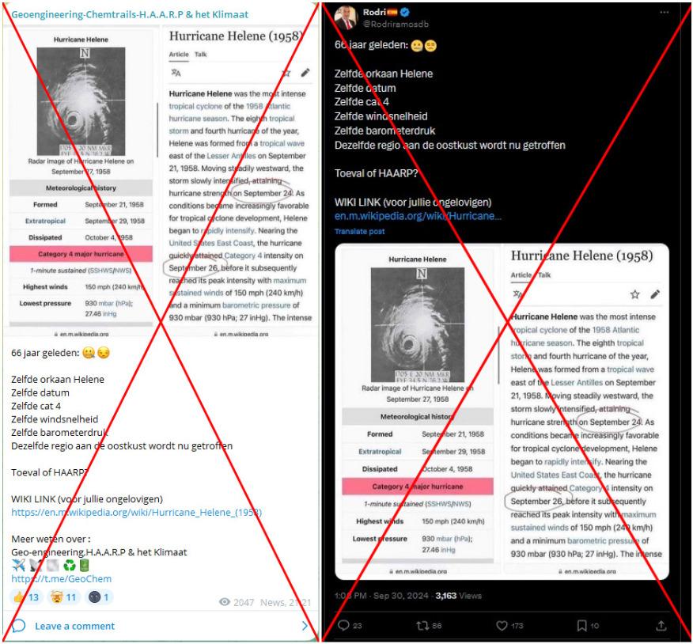The width and height of the screenshot is (693, 644).
Task: Toggle the exploding head reaction with 11 votes
Action: [63, 597]
